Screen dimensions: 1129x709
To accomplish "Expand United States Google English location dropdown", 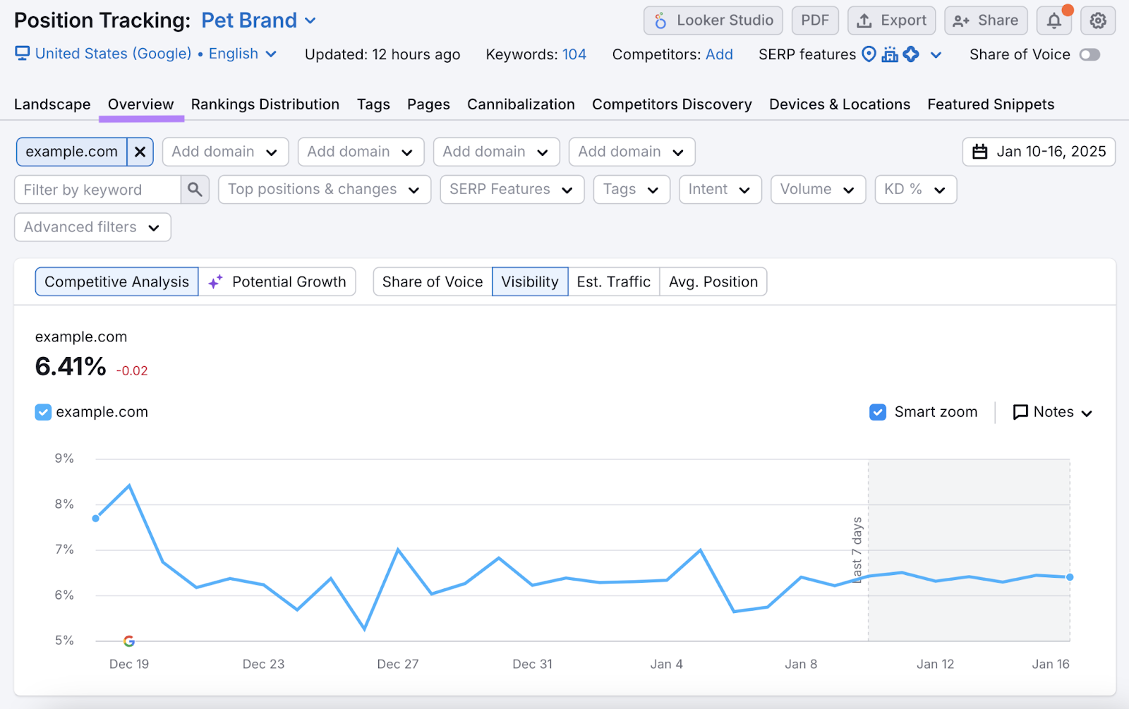I will coord(156,54).
